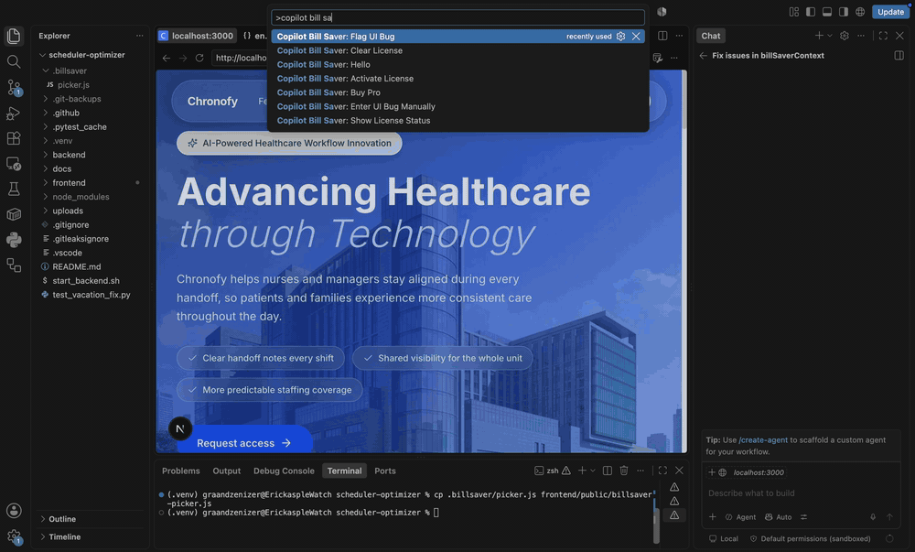Image resolution: width=915 pixels, height=552 pixels.
Task: Configure keybinding gear for Flag UI Bug
Action: coord(621,37)
